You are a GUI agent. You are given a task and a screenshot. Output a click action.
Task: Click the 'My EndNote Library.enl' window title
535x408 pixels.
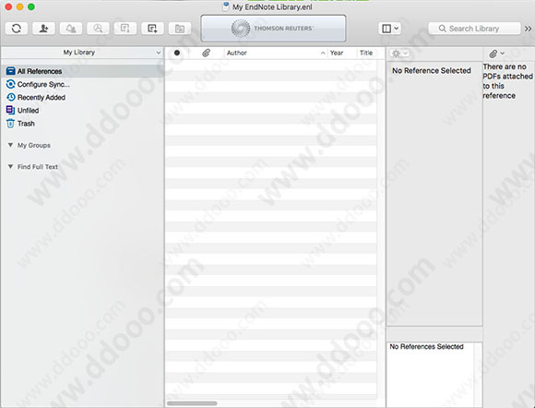point(272,6)
